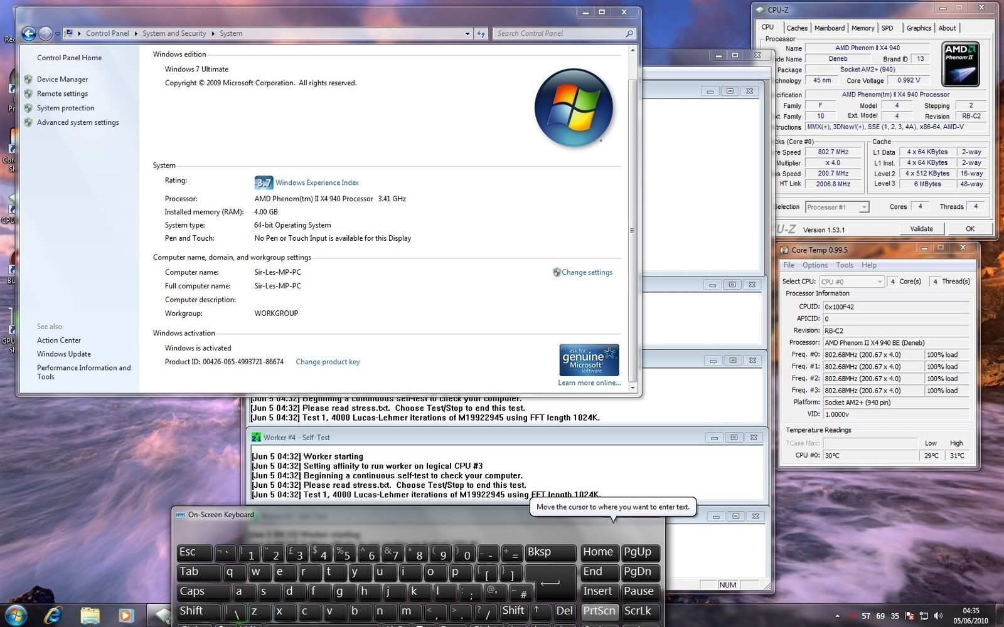Viewport: 1004px width, 627px height.
Task: Toggle the left Shift key on On-Screen Keyboard
Action: (198, 611)
